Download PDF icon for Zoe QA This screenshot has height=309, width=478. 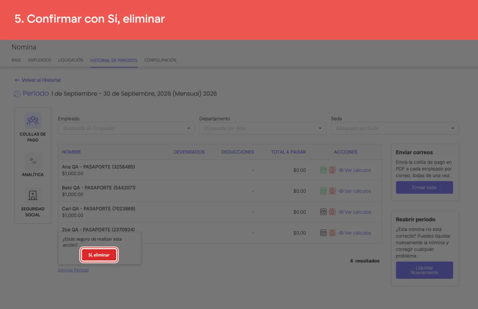click(332, 233)
